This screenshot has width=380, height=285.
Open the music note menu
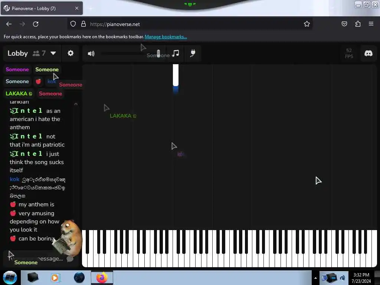click(x=176, y=53)
